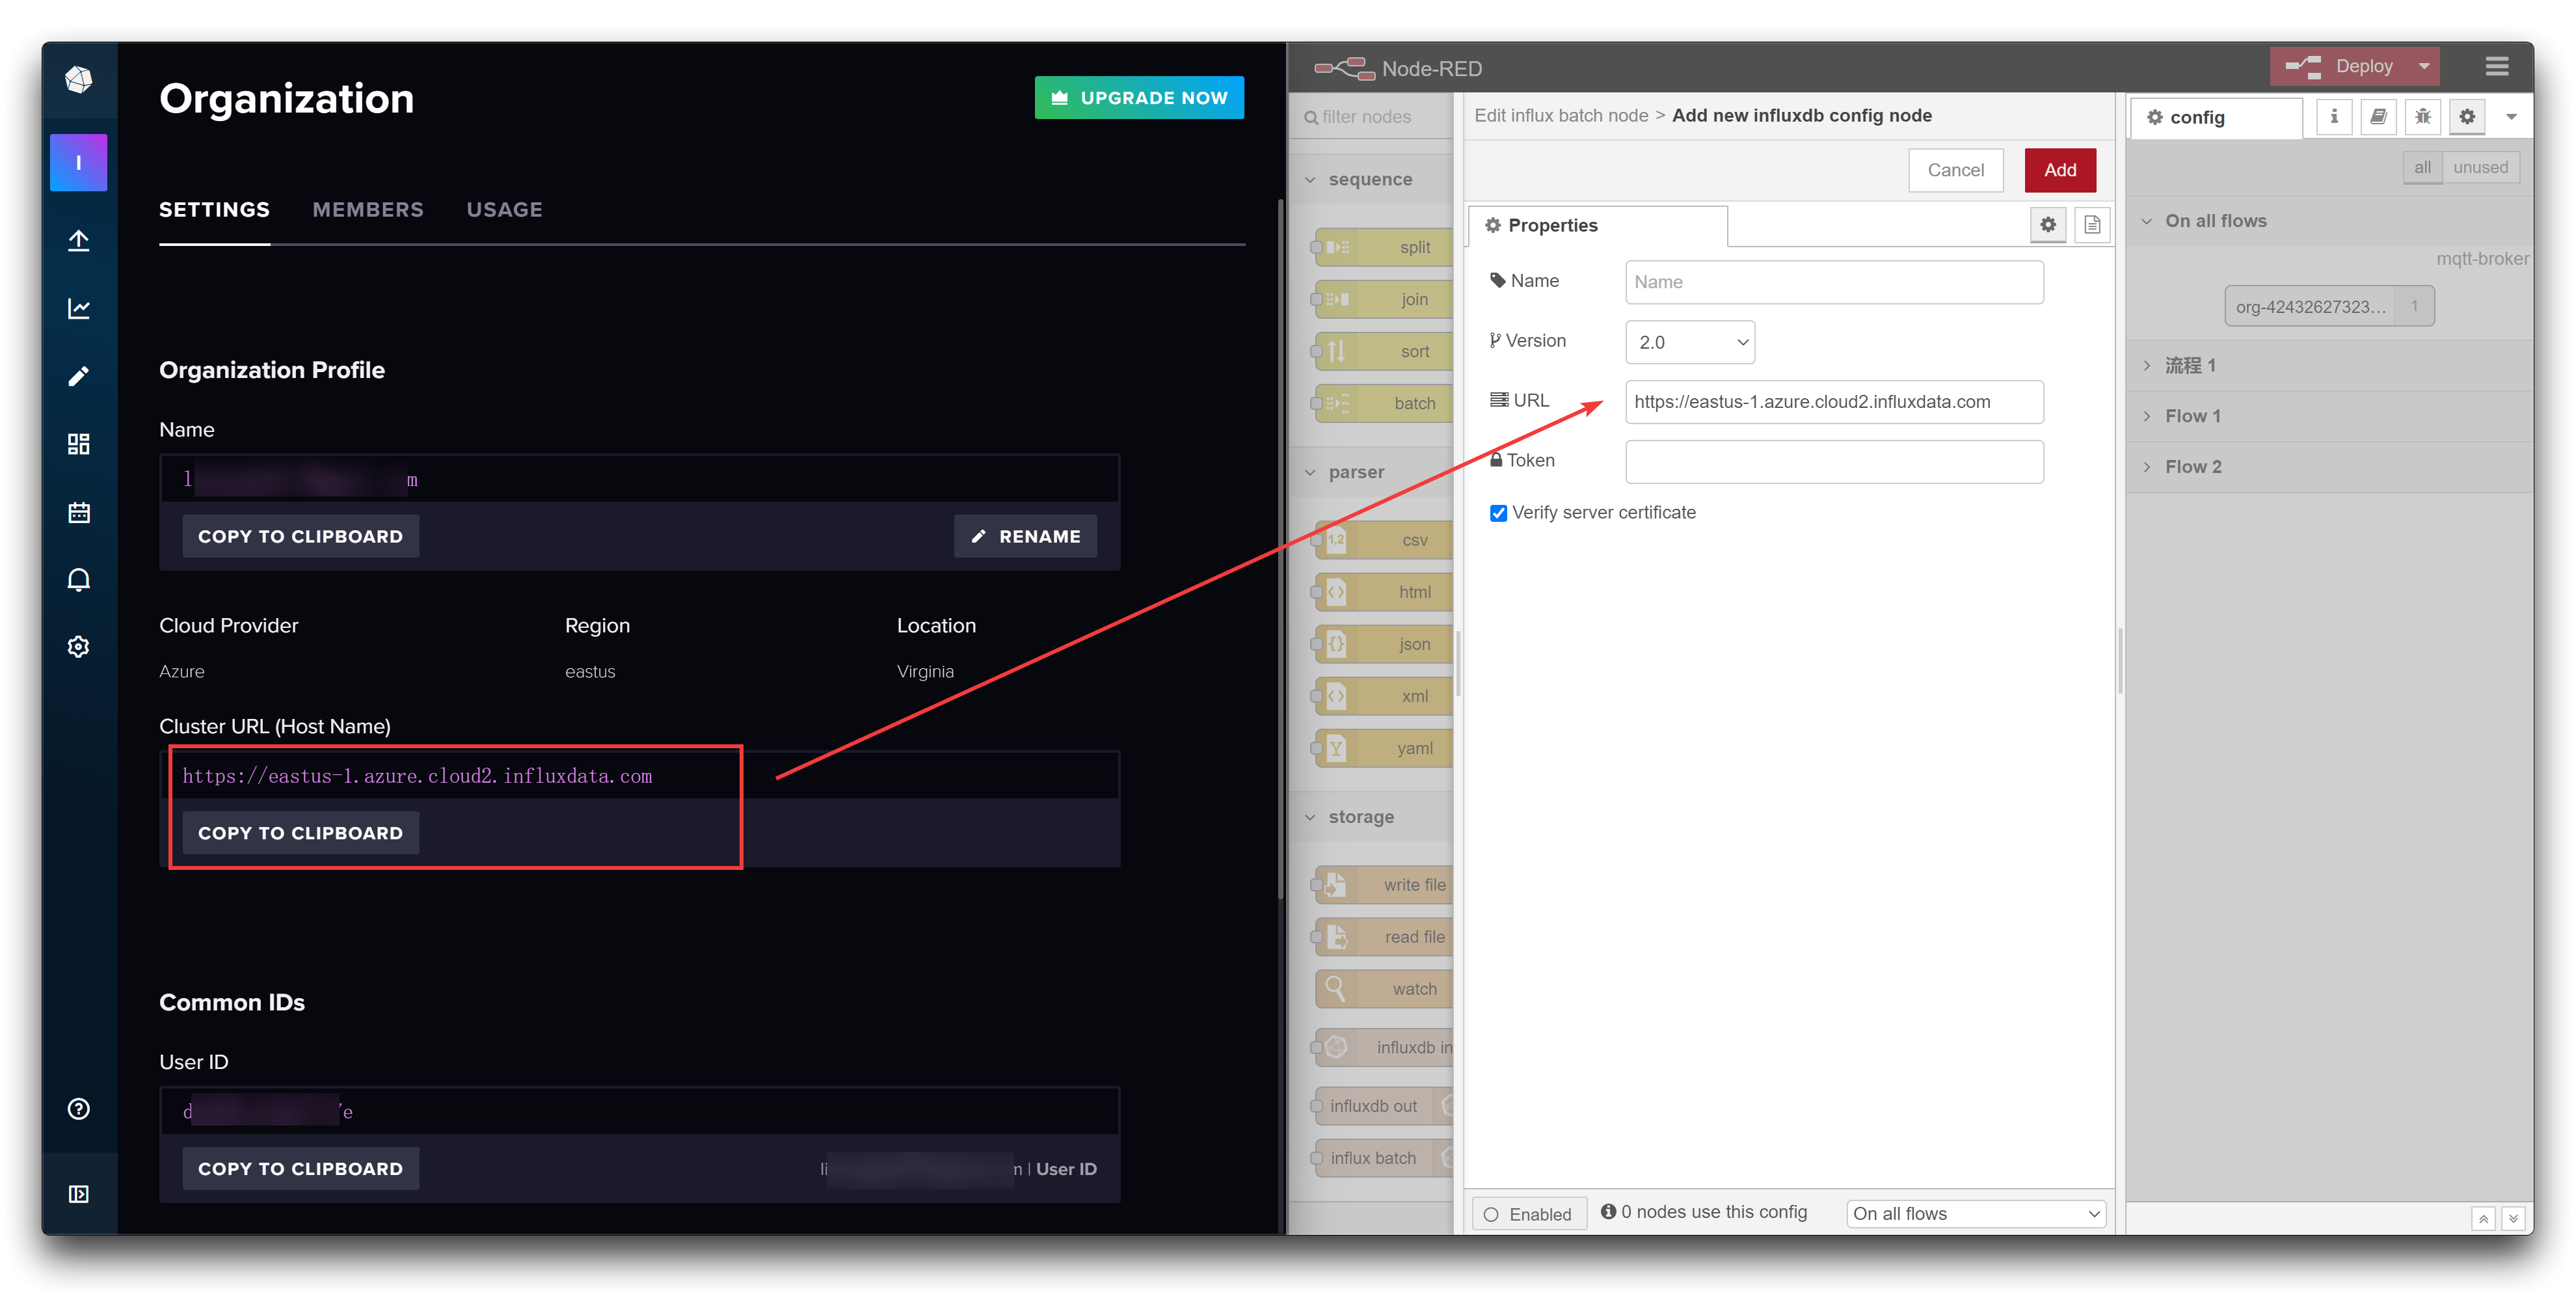Open Node-RED hamburger main menu
Image resolution: width=2576 pixels, height=1298 pixels.
(2496, 66)
